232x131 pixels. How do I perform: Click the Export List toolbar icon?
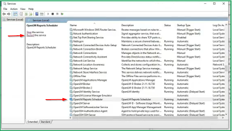pyautogui.click(x=31, y=14)
